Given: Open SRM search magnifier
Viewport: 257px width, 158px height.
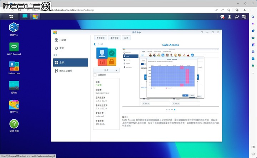Looking at the screenshot, I should [x=237, y=16].
